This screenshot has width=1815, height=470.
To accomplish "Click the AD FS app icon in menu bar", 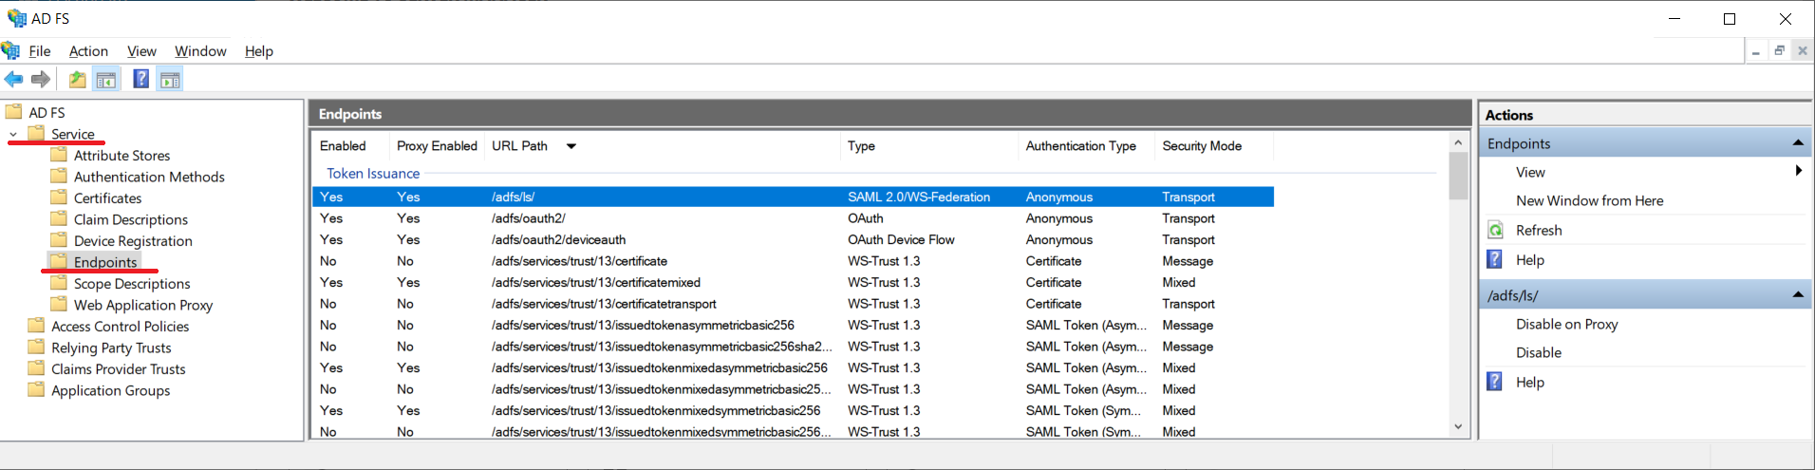I will 10,50.
